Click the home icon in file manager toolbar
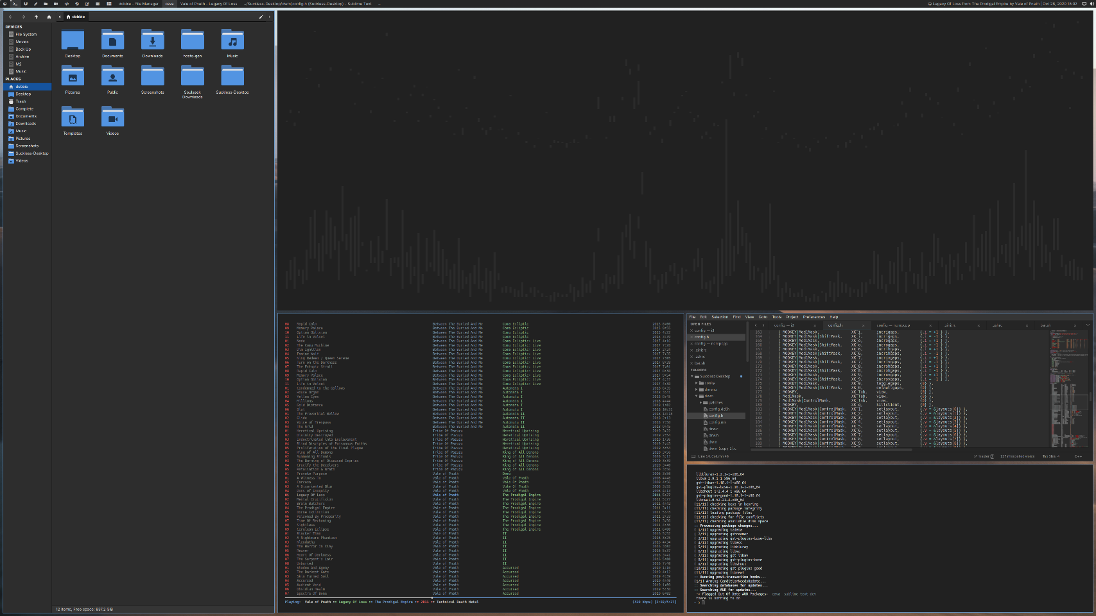Image resolution: width=1096 pixels, height=616 pixels. (x=49, y=17)
